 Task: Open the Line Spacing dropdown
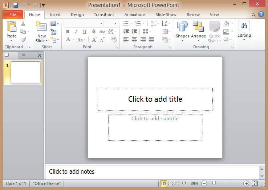pos(155,23)
